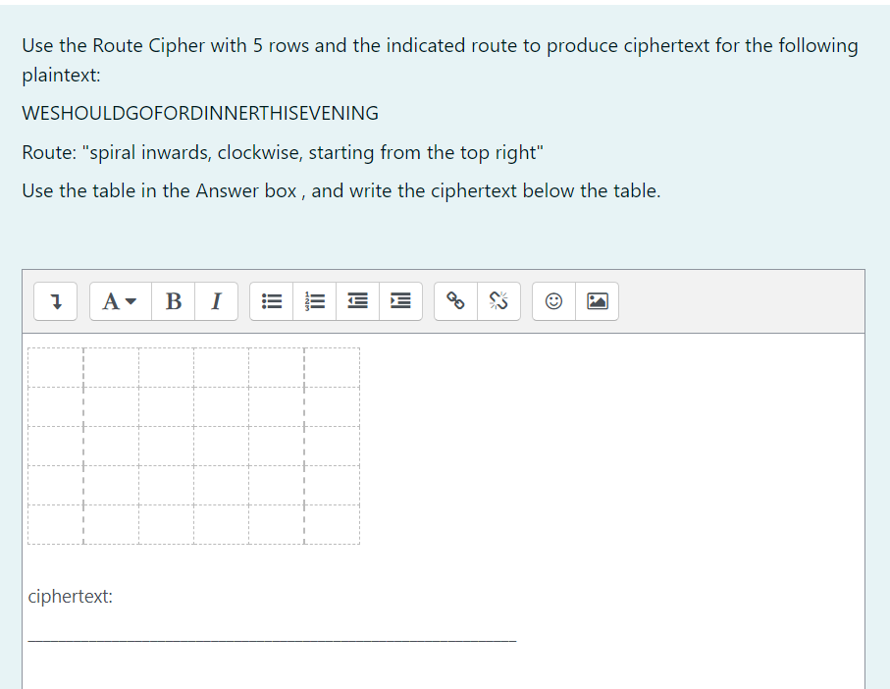Click the Unlink icon
Viewport: 890px width, 689px height.
coord(498,301)
